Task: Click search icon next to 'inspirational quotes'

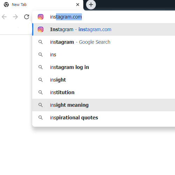Action: click(x=41, y=118)
